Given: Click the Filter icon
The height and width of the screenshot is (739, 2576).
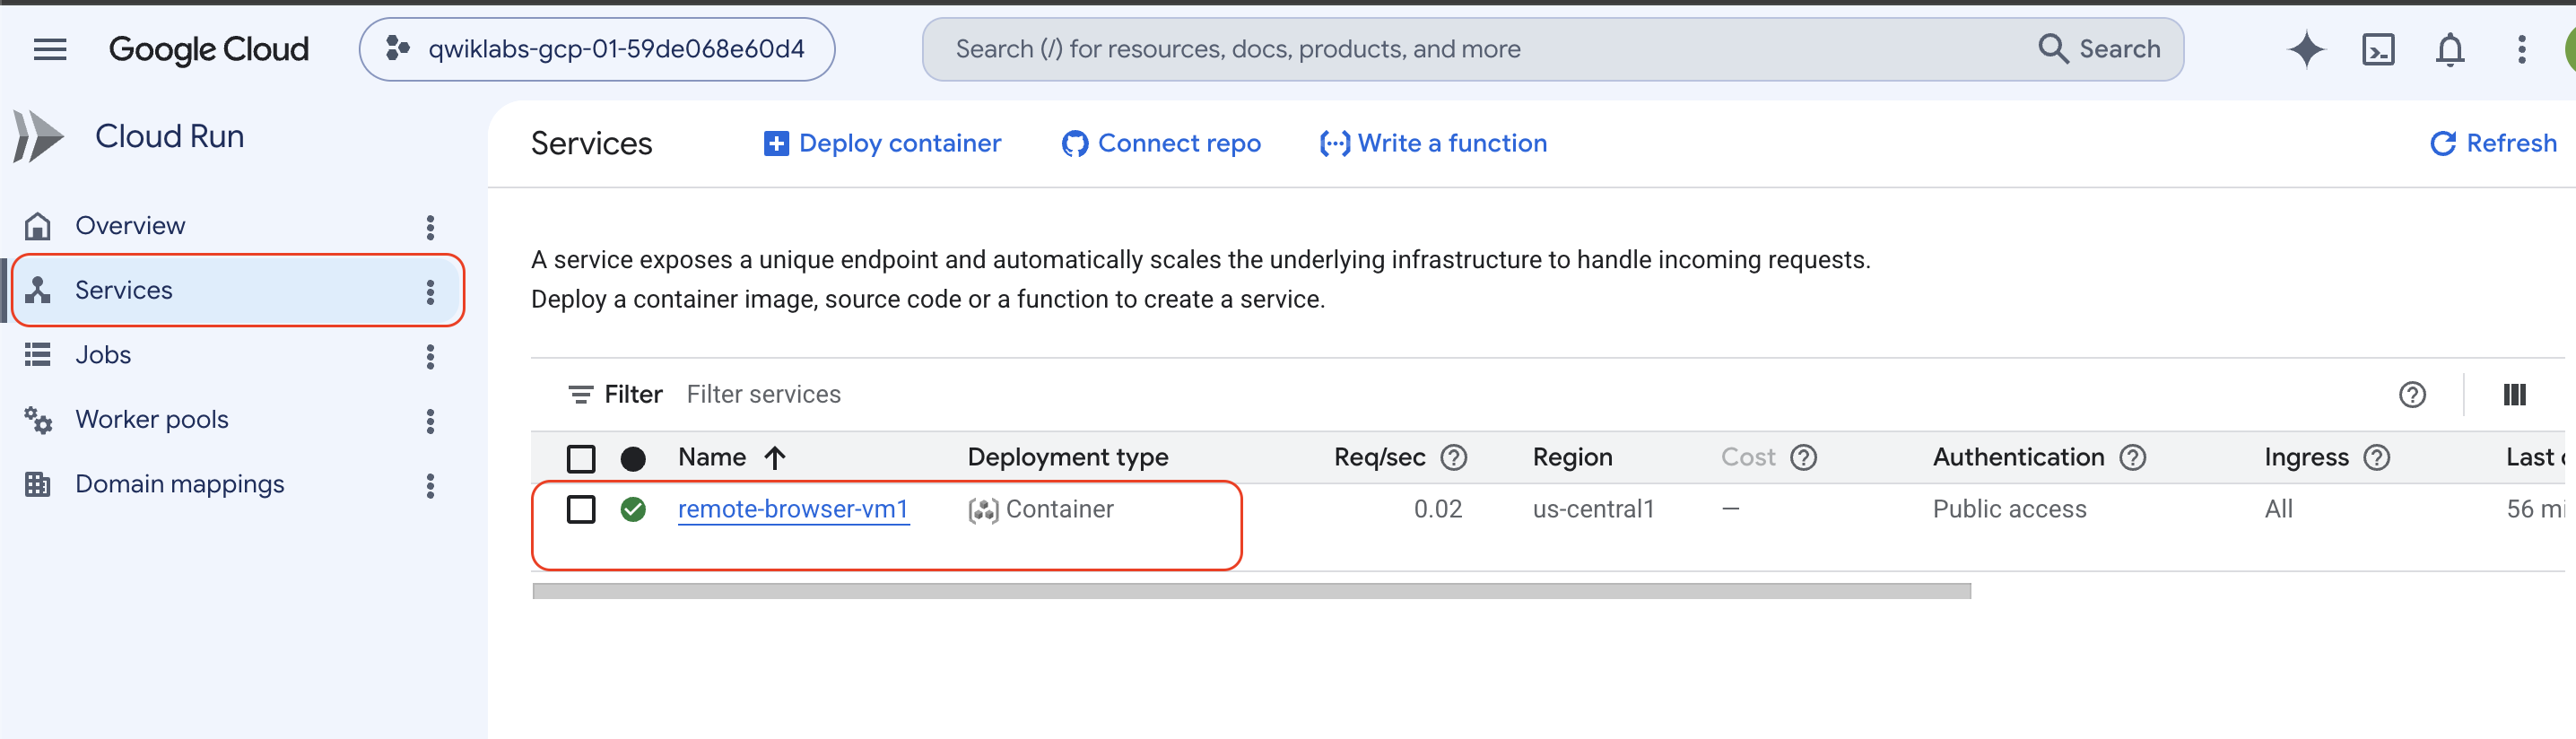Looking at the screenshot, I should (580, 395).
